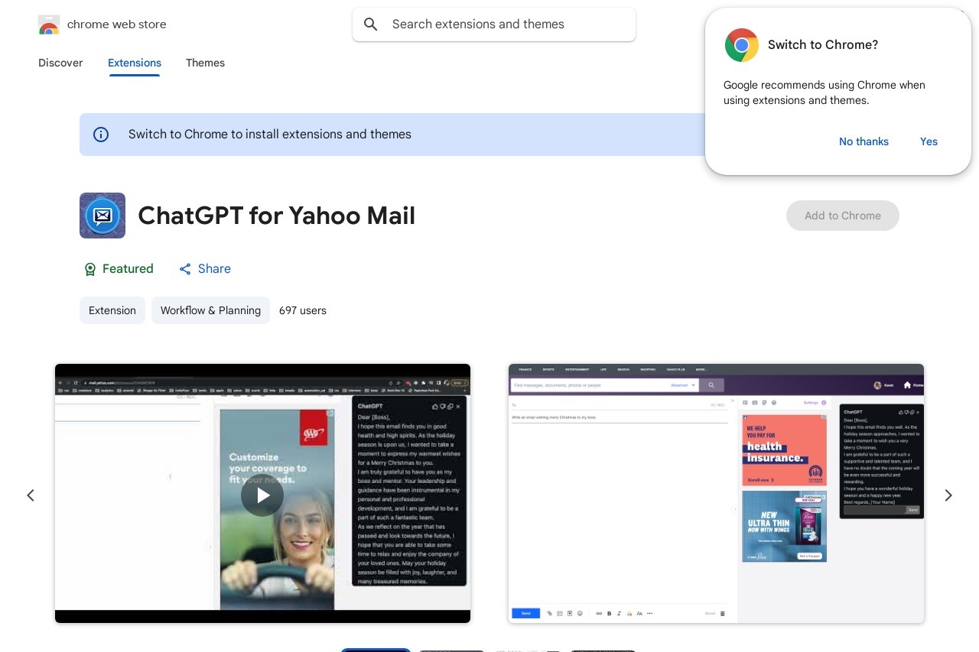Click the chrome web store title text

coord(117,24)
